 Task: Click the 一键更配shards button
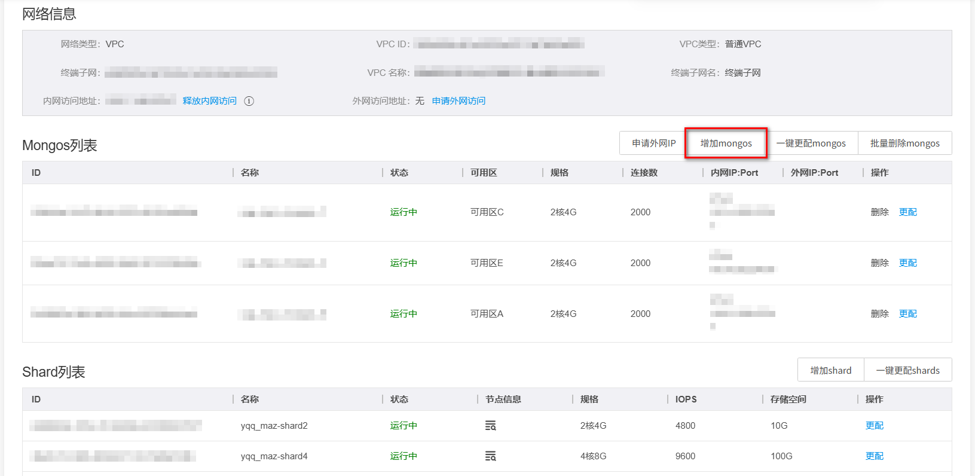click(907, 371)
